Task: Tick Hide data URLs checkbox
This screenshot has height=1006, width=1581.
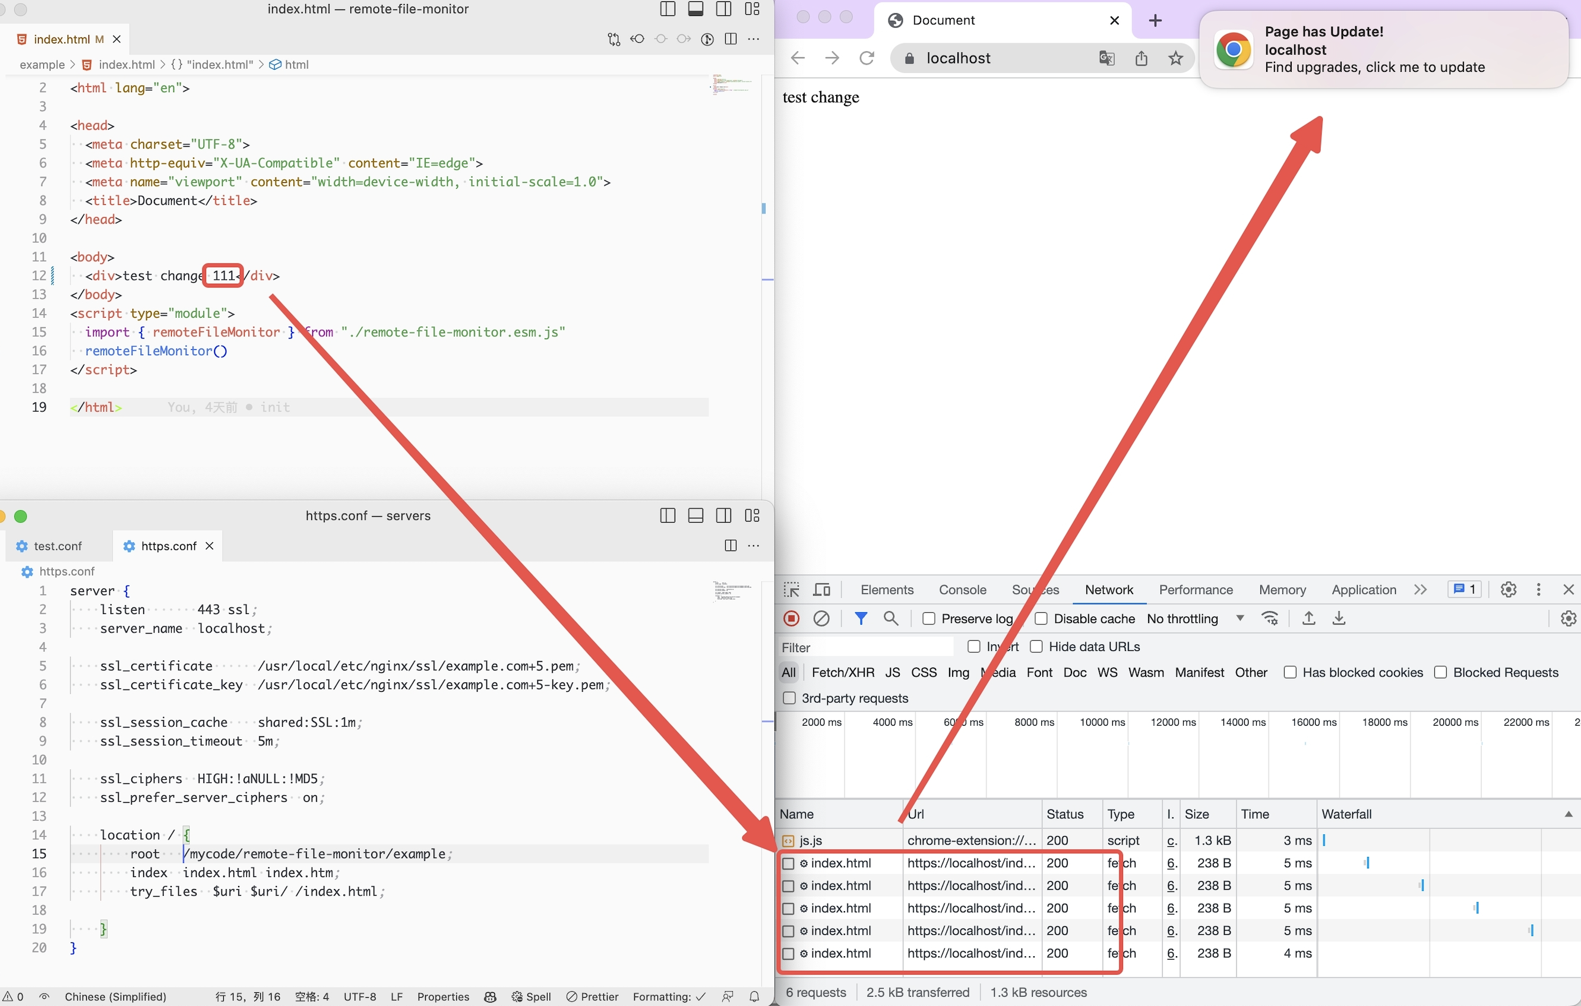Action: tap(1036, 647)
